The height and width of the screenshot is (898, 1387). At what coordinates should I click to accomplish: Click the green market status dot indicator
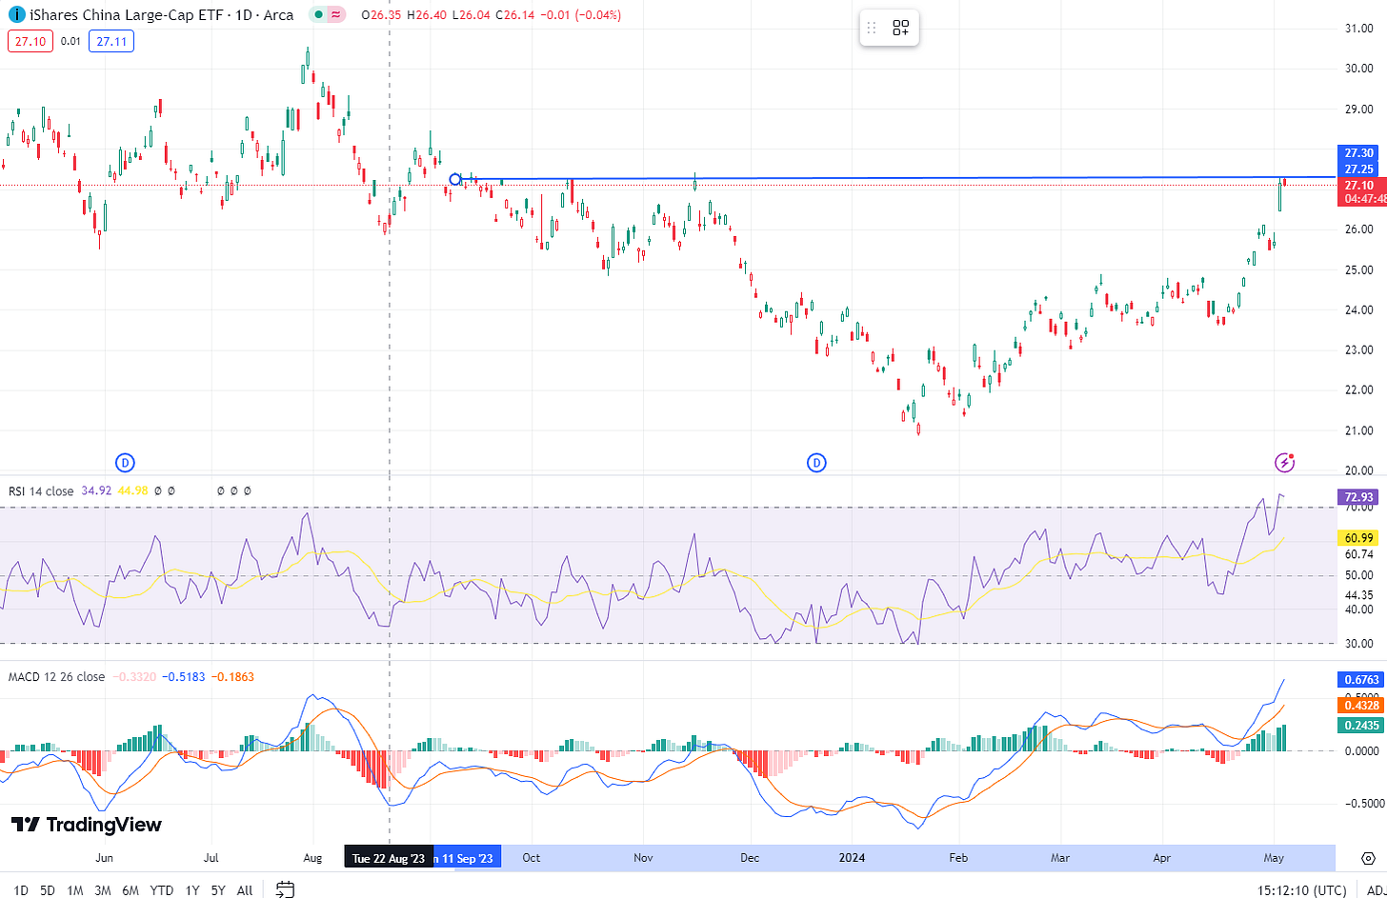316,15
